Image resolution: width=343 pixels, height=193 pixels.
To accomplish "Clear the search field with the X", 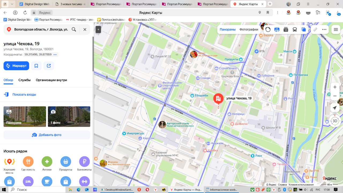I will [85, 29].
